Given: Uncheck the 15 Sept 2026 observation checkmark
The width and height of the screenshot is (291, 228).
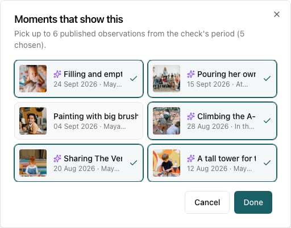Looking at the screenshot, I should click(267, 78).
